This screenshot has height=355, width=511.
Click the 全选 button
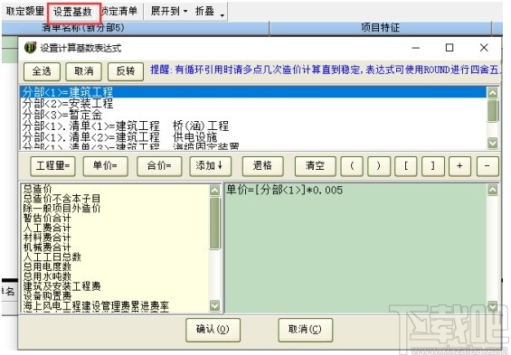[x=42, y=71]
